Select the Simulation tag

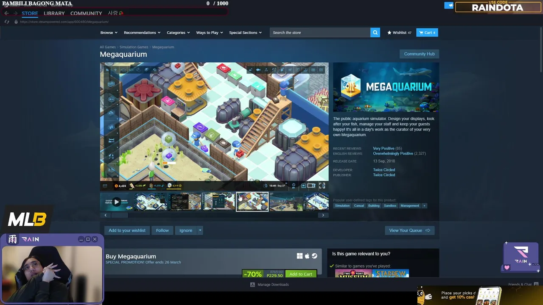pyautogui.click(x=342, y=206)
